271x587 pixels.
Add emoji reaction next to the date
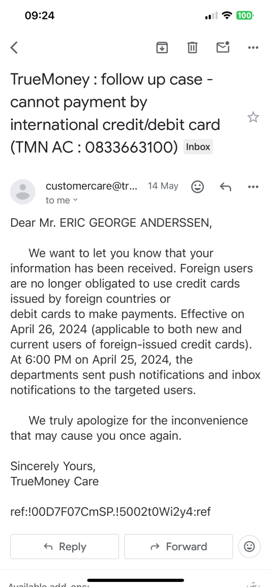pos(197,186)
